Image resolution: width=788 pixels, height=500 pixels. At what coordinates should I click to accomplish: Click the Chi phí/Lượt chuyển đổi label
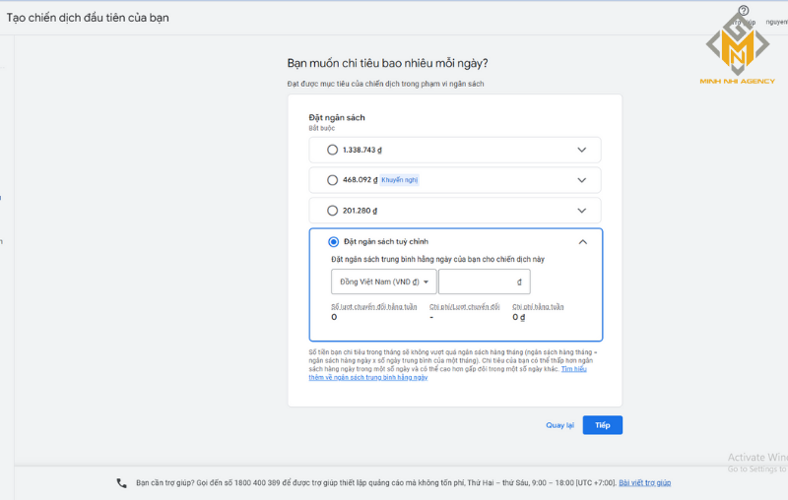click(x=464, y=307)
